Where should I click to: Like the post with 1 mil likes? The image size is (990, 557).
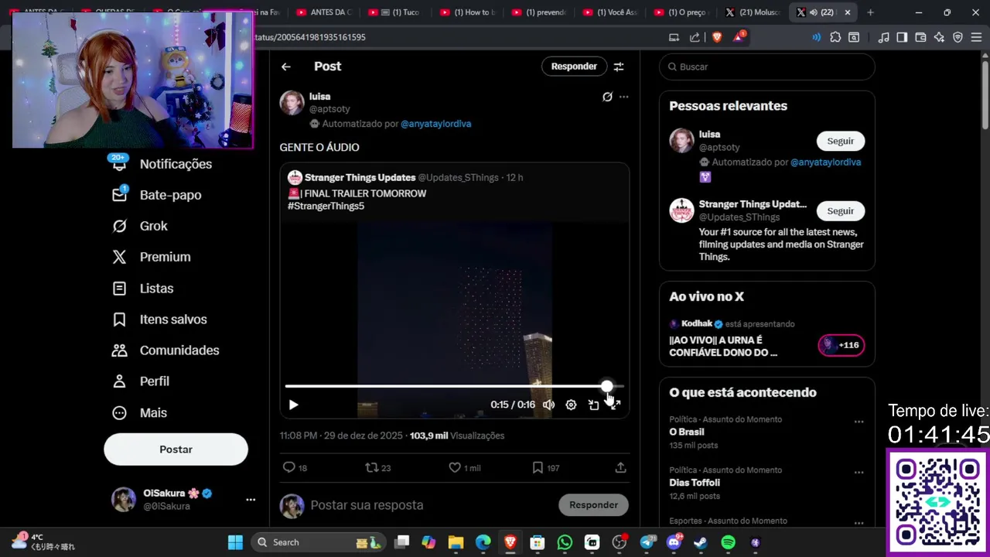pyautogui.click(x=455, y=467)
